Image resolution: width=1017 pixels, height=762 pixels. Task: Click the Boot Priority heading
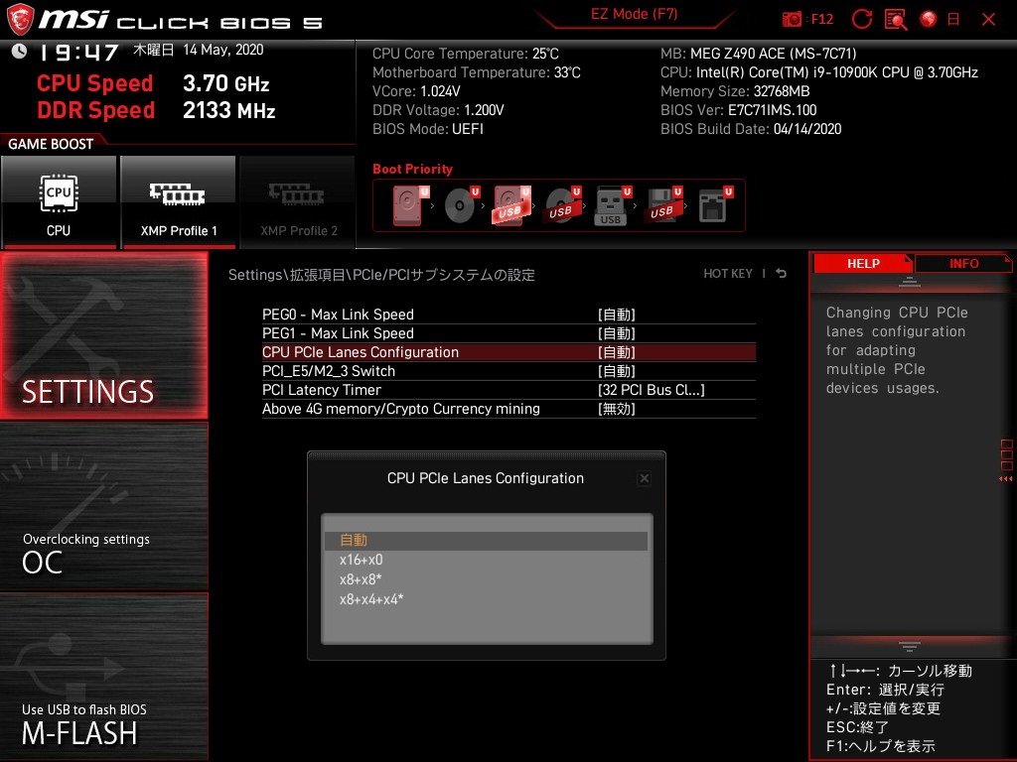412,169
